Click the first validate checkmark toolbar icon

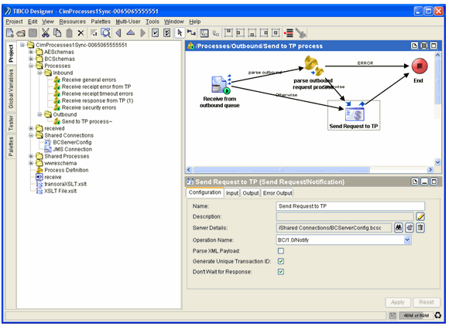point(155,33)
